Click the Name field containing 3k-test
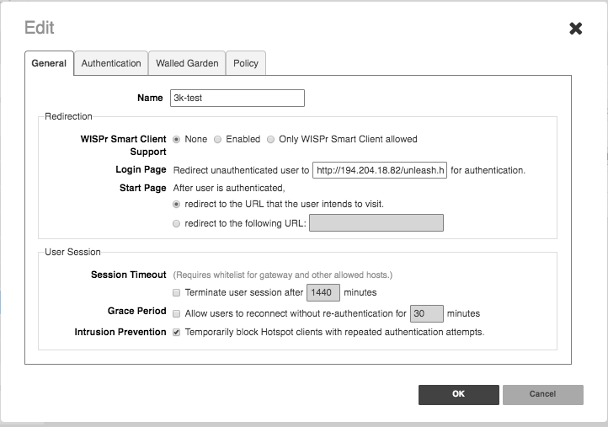Screen dimensions: 608x427 (236, 99)
